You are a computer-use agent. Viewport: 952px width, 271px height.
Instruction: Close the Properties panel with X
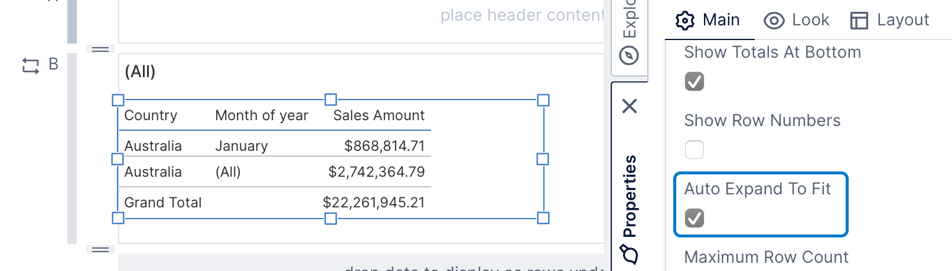point(630,106)
